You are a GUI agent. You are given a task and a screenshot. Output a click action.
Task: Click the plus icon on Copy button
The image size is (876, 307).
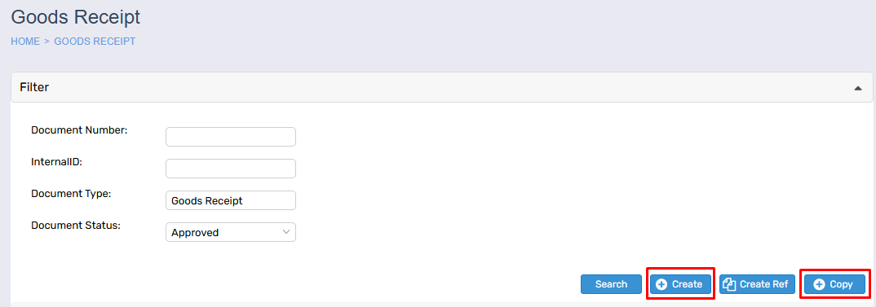[x=820, y=285]
